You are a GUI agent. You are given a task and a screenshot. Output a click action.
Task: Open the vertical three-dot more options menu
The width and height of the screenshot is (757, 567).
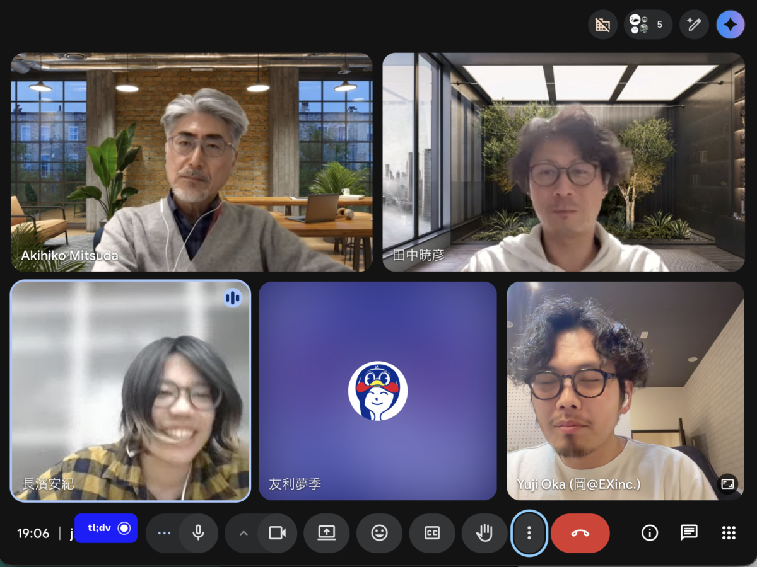click(x=529, y=533)
